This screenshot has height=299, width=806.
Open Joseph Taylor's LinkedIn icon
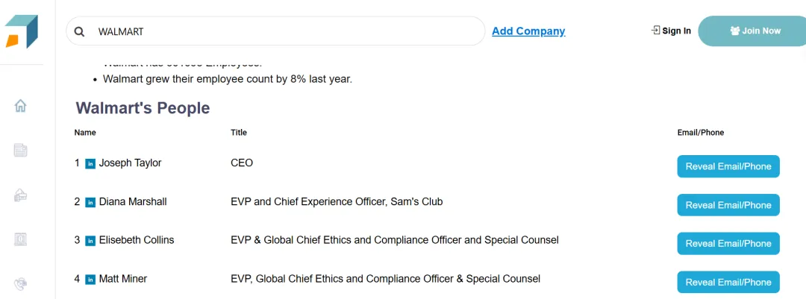(x=90, y=163)
